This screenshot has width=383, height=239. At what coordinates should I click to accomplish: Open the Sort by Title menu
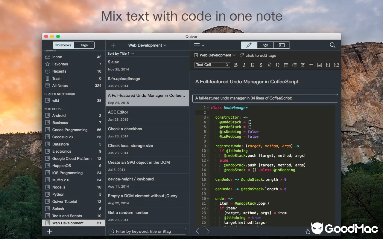(121, 53)
